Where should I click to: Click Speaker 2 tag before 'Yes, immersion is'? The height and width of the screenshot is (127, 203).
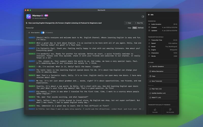tap(32, 106)
